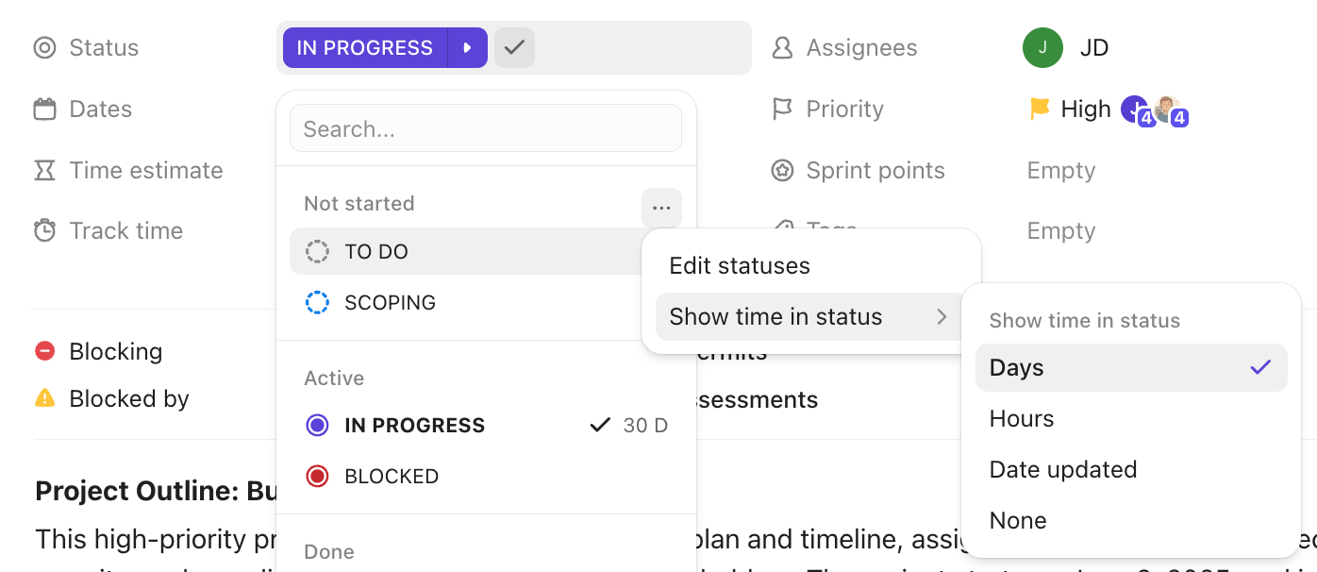
Task: Click the Search field in the status popup
Action: click(x=485, y=128)
